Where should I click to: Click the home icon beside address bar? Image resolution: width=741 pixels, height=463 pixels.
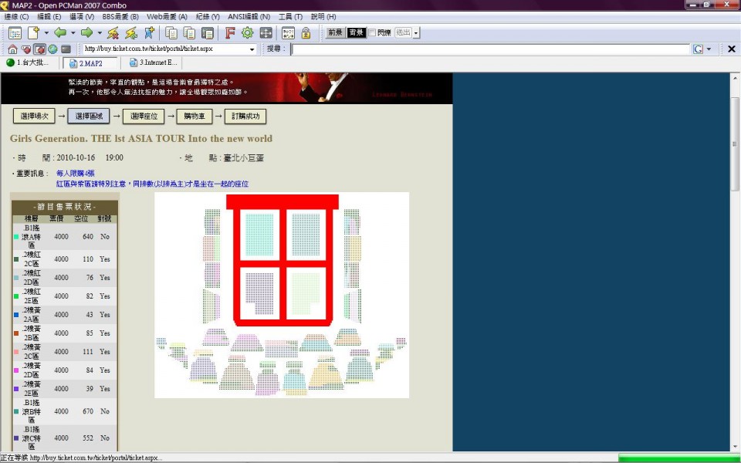pos(12,49)
